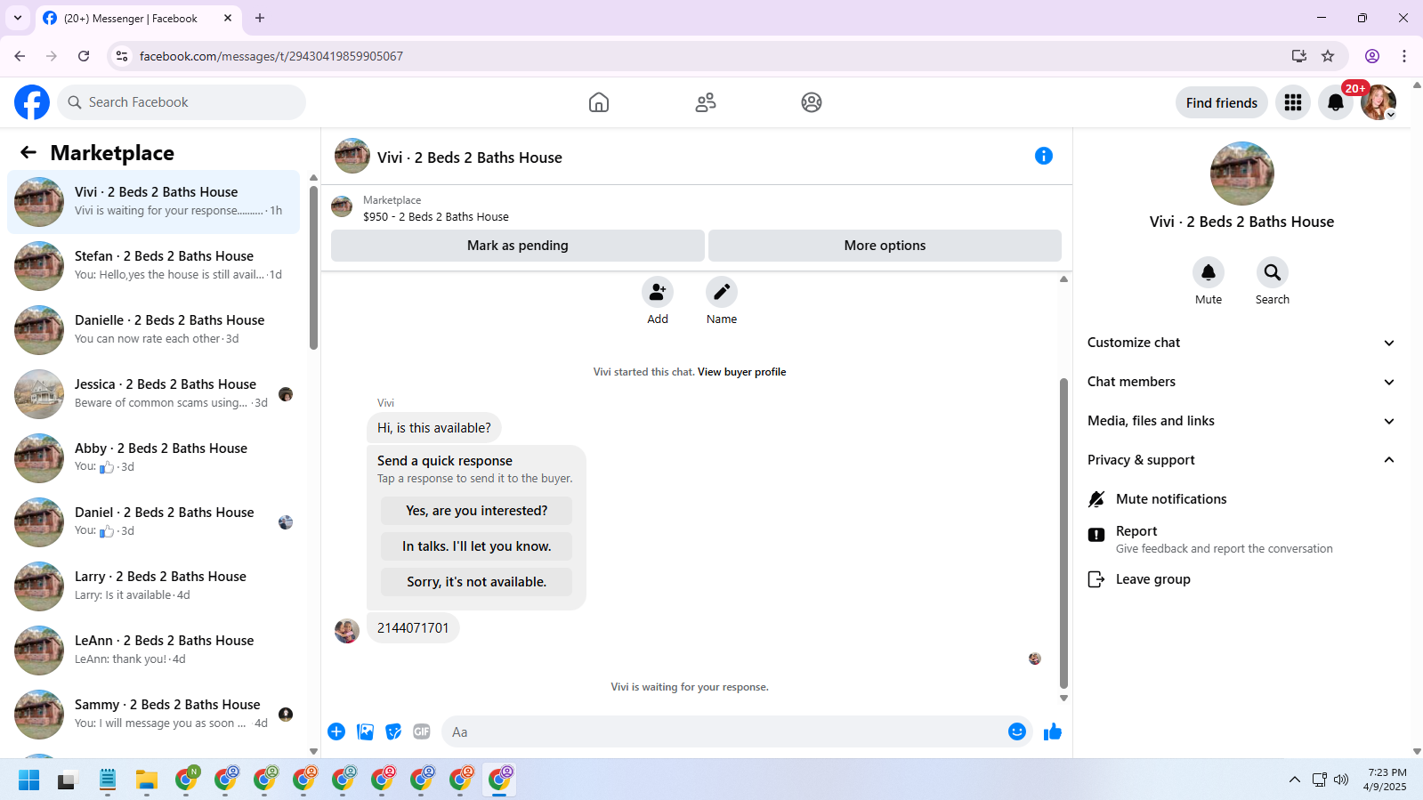Screen dimensions: 1423x800
Task: Click the conversation list scrollbar
Action: (x=313, y=268)
